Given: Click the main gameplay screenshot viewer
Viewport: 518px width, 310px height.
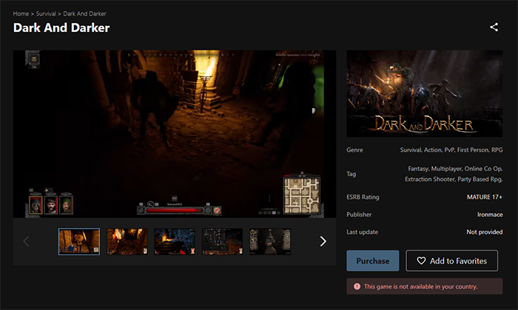Looking at the screenshot, I should pyautogui.click(x=175, y=134).
